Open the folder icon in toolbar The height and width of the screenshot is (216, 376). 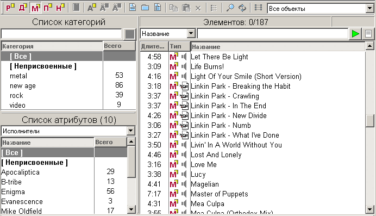click(x=145, y=8)
